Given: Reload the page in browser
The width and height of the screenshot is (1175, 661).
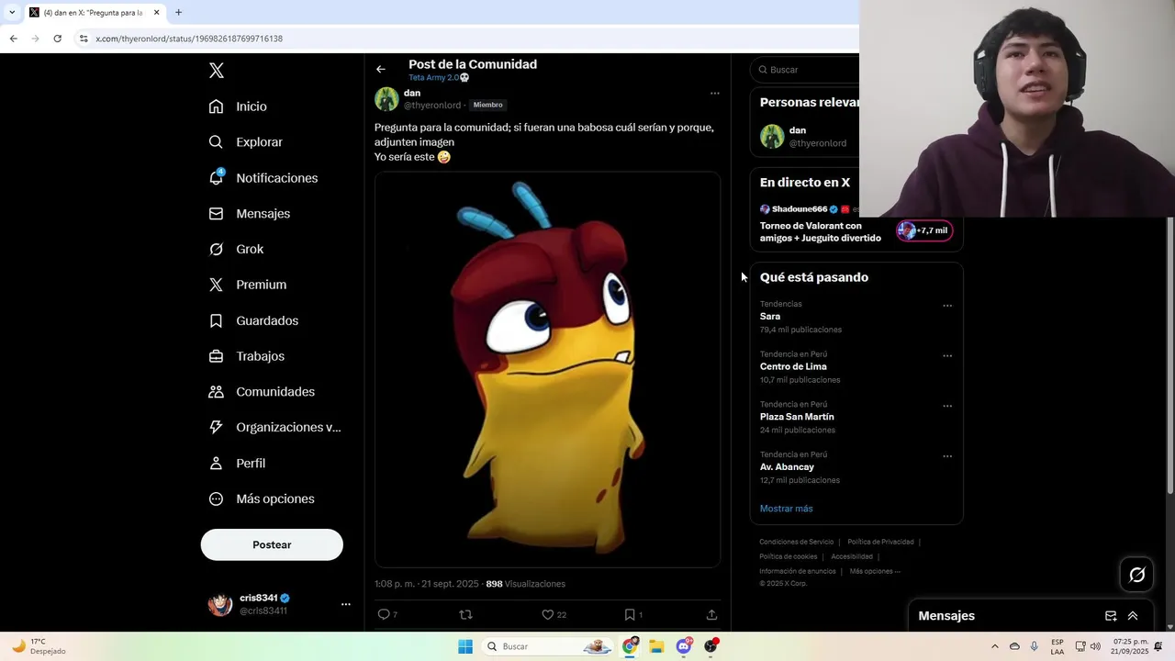Looking at the screenshot, I should coord(57,39).
